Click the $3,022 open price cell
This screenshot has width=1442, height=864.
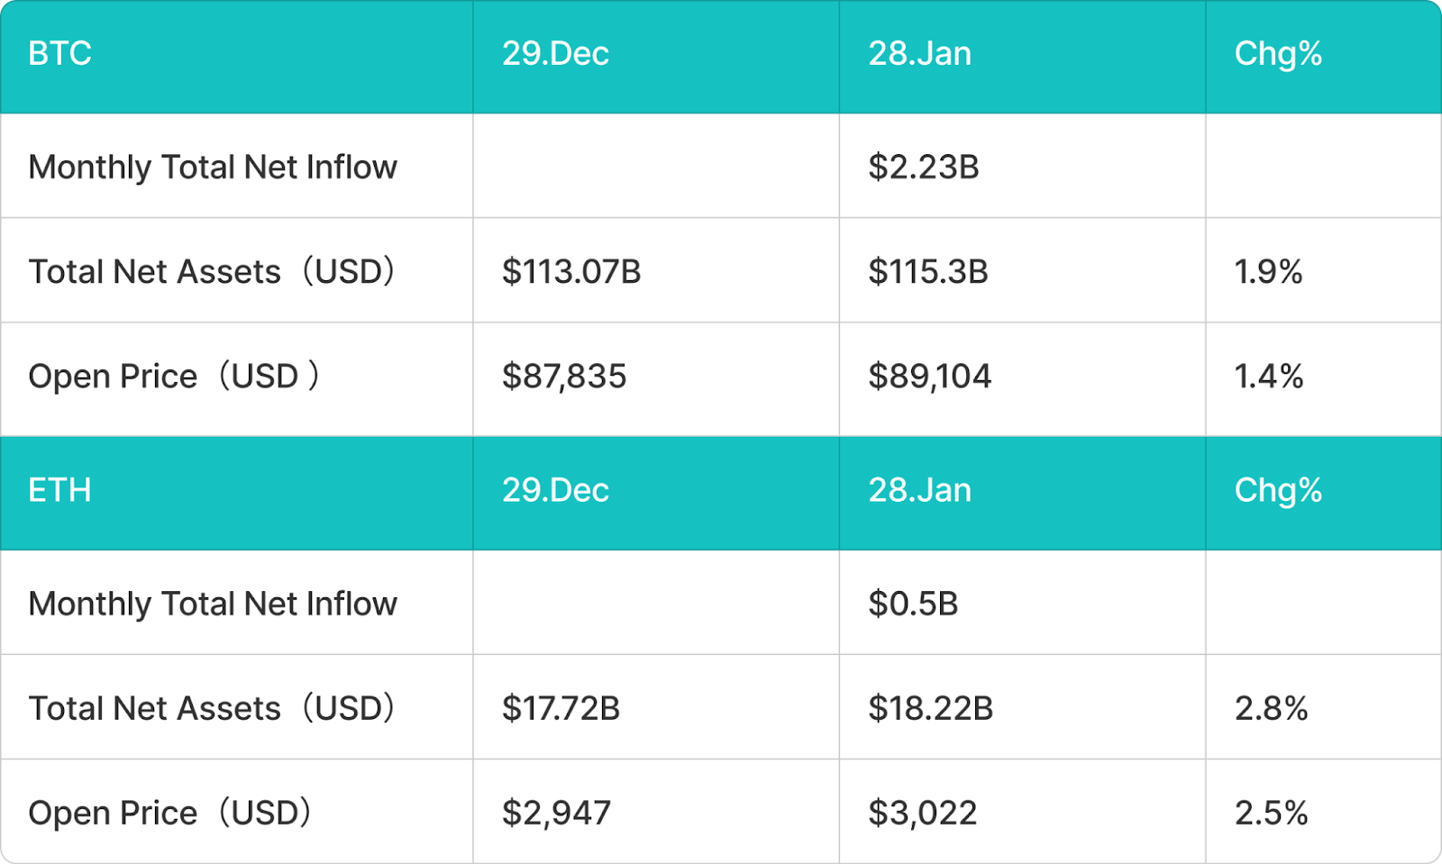tap(922, 814)
